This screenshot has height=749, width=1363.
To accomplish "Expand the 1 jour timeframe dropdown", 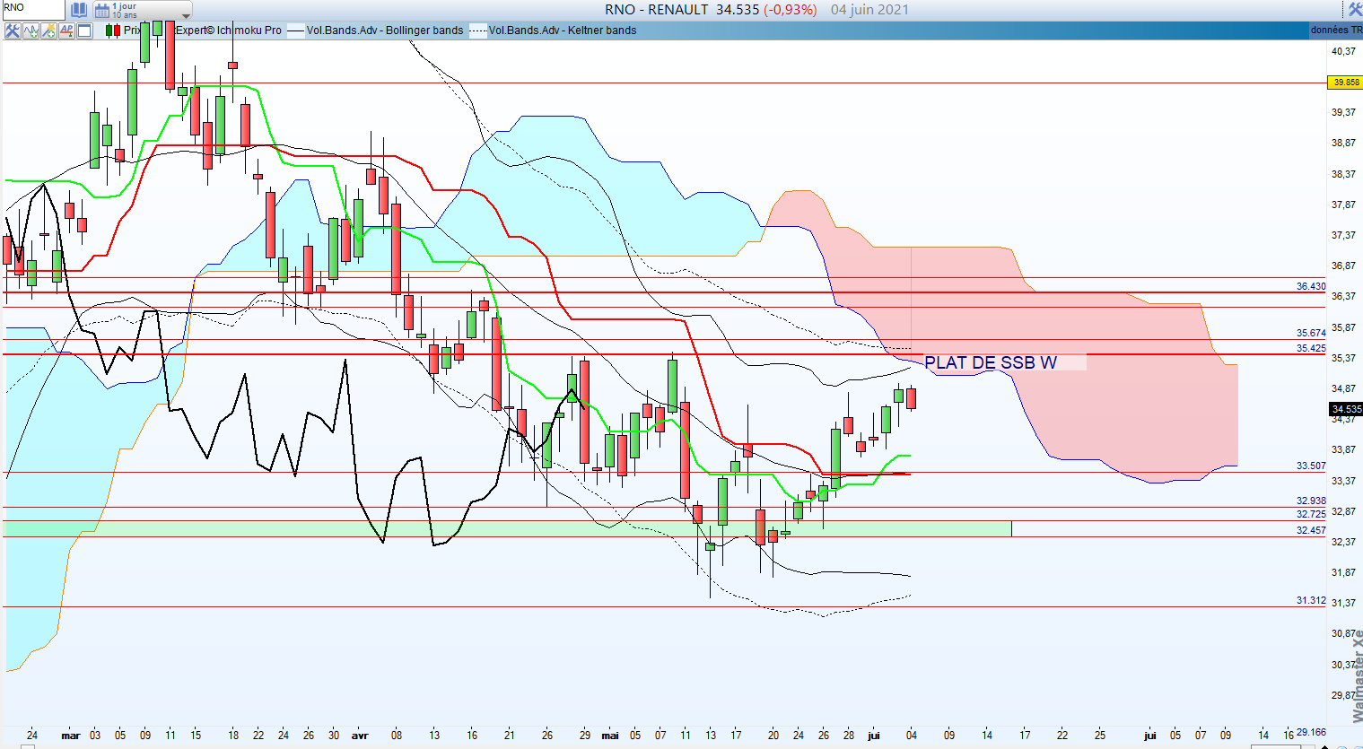I will click(186, 14).
